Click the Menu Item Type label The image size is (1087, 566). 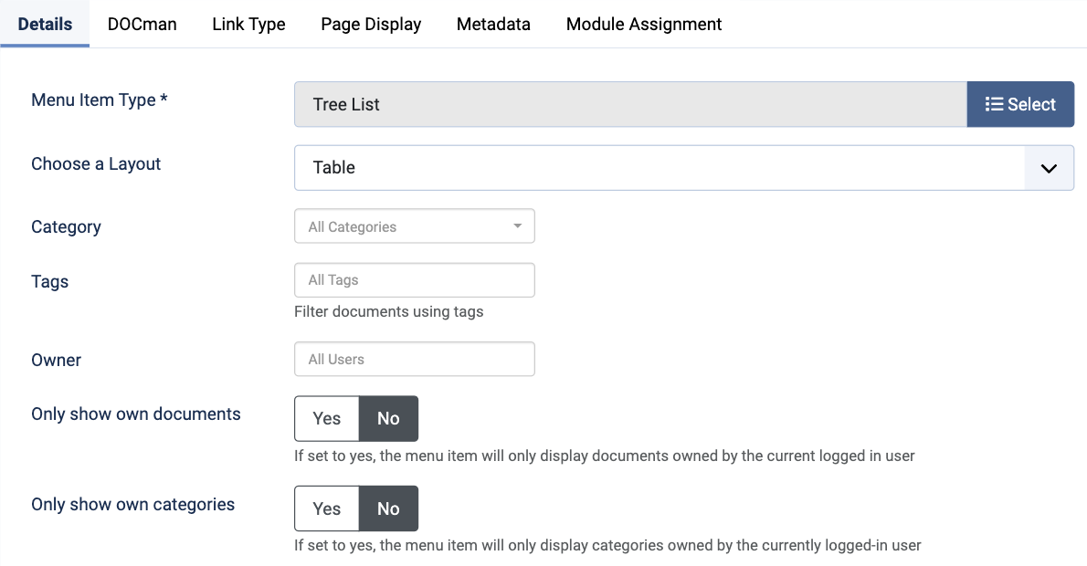coord(99,100)
